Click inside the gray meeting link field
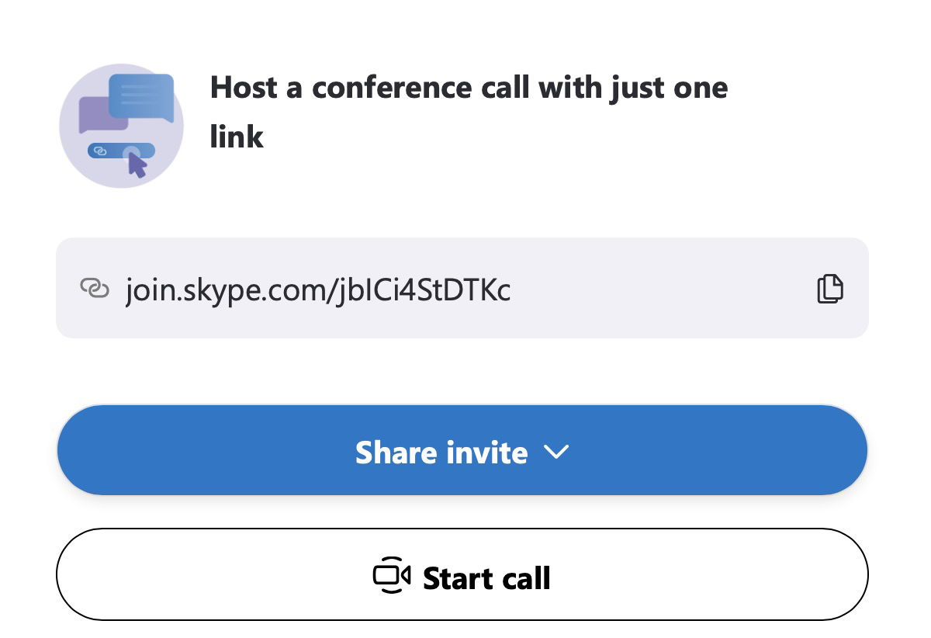Viewport: 931px width, 638px height. pos(462,288)
